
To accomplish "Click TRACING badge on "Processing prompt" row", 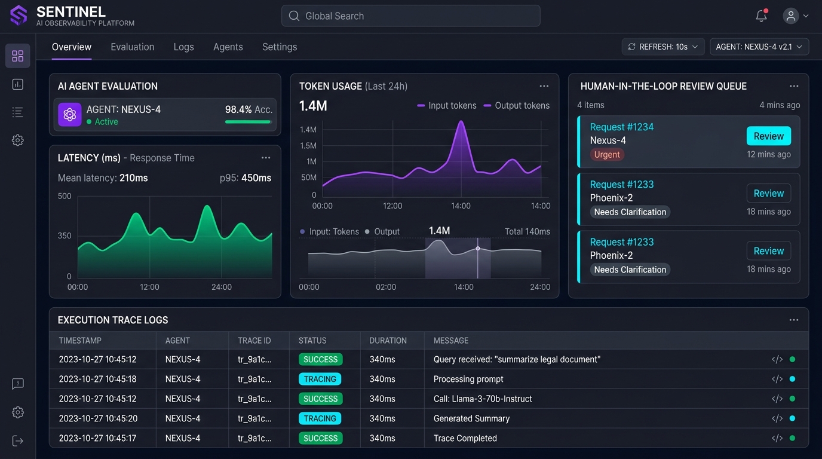I will click(320, 379).
